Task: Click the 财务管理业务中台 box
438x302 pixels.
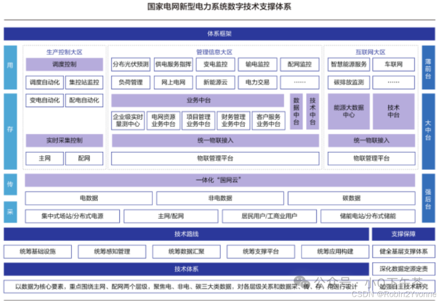Action: [x=233, y=120]
